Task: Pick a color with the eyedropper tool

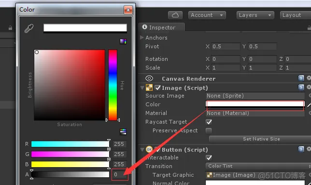Action: 29,28
